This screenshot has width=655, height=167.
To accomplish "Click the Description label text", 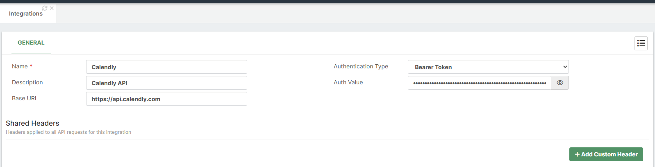I will (x=27, y=82).
